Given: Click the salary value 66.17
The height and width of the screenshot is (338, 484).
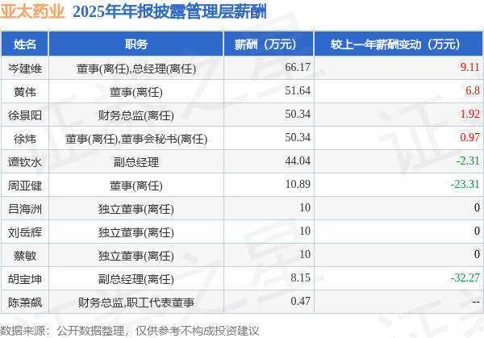Looking at the screenshot, I should pos(298,67).
